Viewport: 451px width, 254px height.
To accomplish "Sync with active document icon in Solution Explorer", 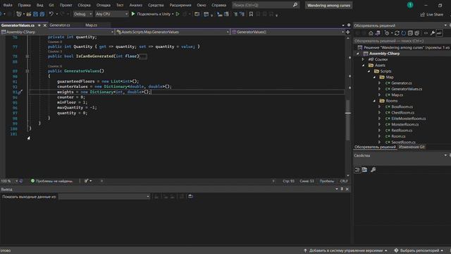I will coord(397,33).
